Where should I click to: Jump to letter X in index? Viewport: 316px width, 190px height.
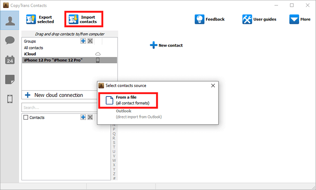(114, 165)
